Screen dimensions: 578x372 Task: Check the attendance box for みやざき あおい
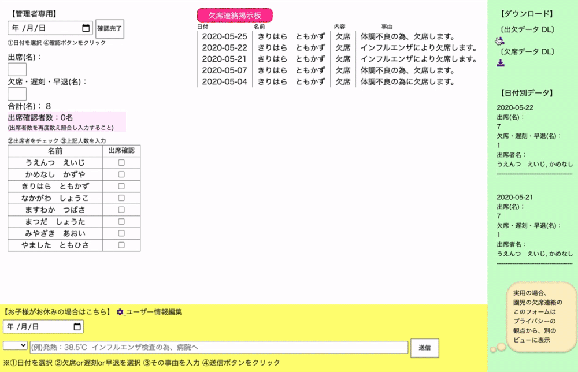pyautogui.click(x=121, y=233)
